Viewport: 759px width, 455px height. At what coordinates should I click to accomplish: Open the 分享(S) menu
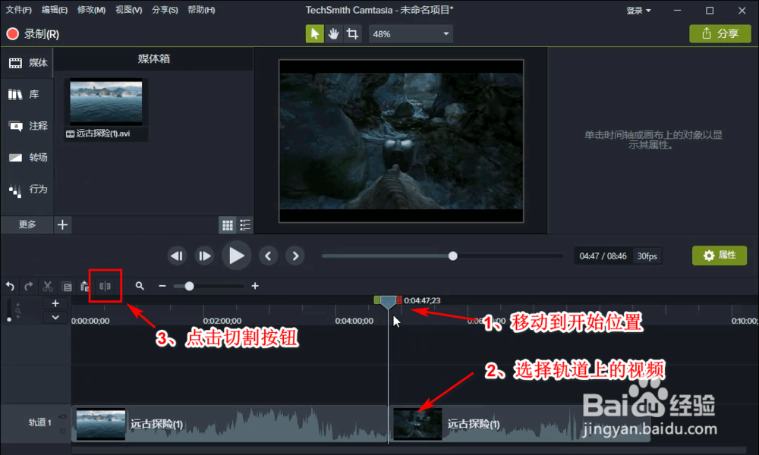(x=165, y=10)
